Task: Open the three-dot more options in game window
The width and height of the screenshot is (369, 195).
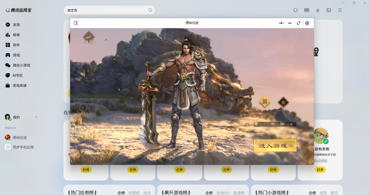Action: (281, 23)
